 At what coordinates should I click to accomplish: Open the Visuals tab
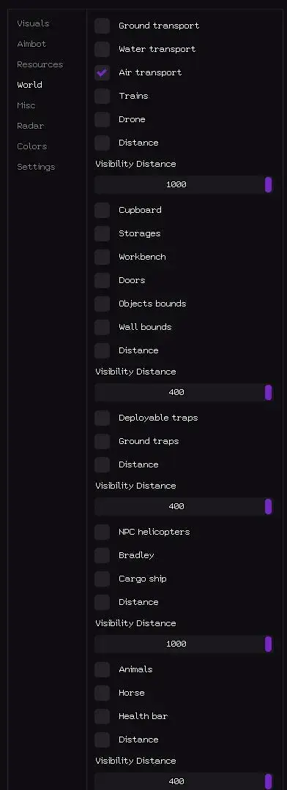click(x=33, y=23)
